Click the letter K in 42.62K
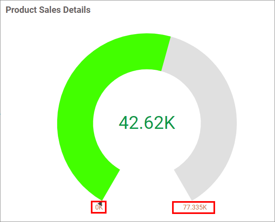The image size is (275, 222). pos(169,123)
